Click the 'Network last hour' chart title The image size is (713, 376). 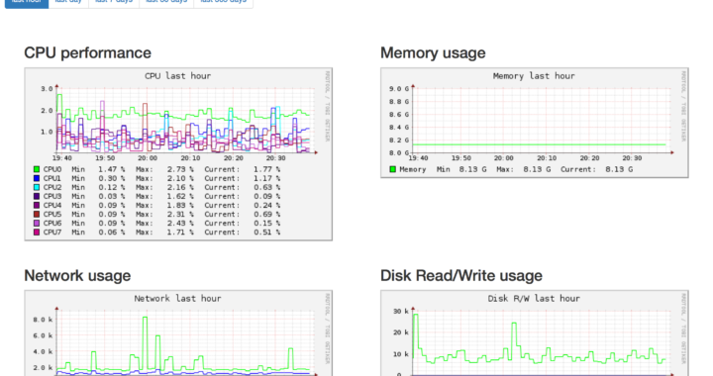point(178,299)
